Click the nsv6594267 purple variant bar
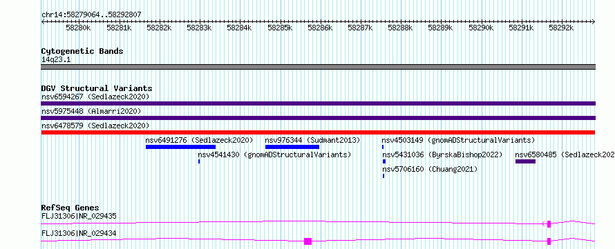Screen dimensions: 615x249 318,103
